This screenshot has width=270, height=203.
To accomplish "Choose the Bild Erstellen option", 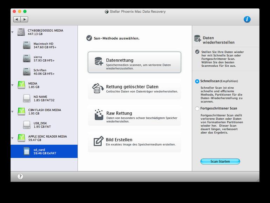I will [134, 142].
